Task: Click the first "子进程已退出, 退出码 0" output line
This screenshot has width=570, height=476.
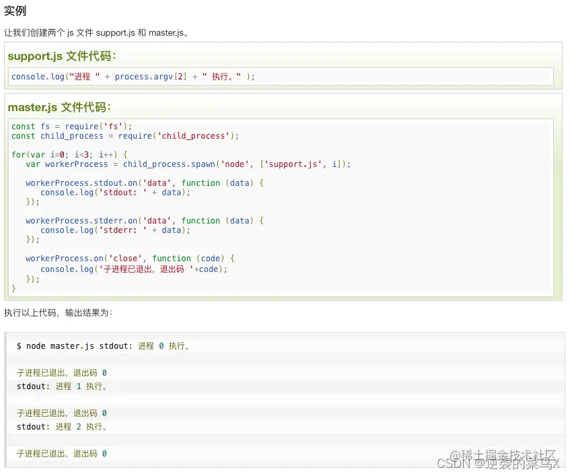Action: click(62, 373)
